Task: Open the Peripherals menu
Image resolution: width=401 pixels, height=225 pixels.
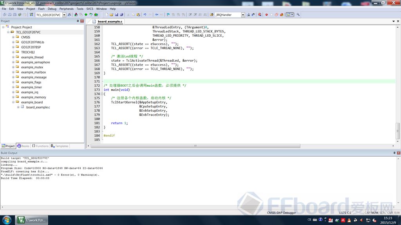Action: tap(66, 9)
